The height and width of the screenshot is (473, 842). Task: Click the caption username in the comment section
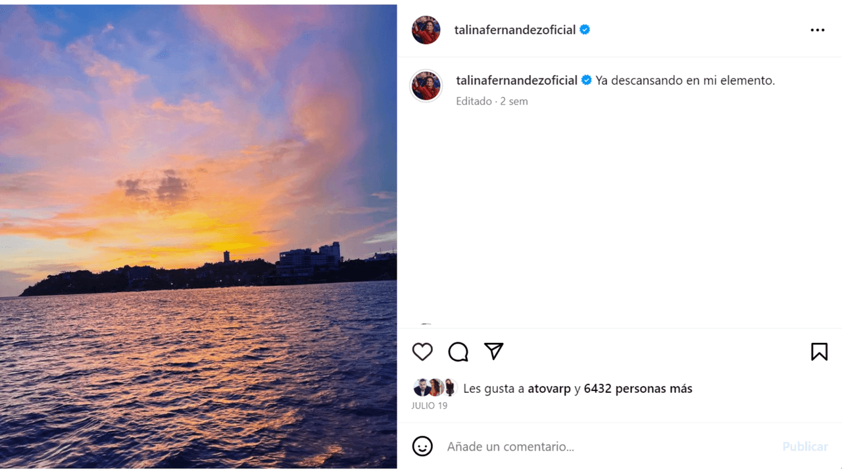click(x=516, y=79)
